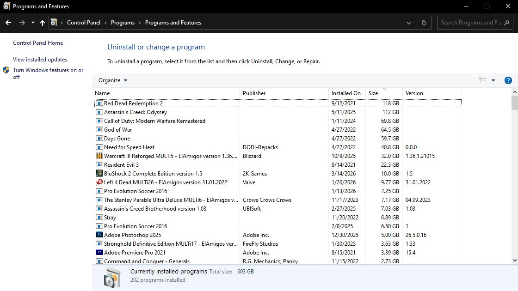Select The Stanley Parable Ultra Deluxe icon
The height and width of the screenshot is (291, 518).
coord(99,200)
